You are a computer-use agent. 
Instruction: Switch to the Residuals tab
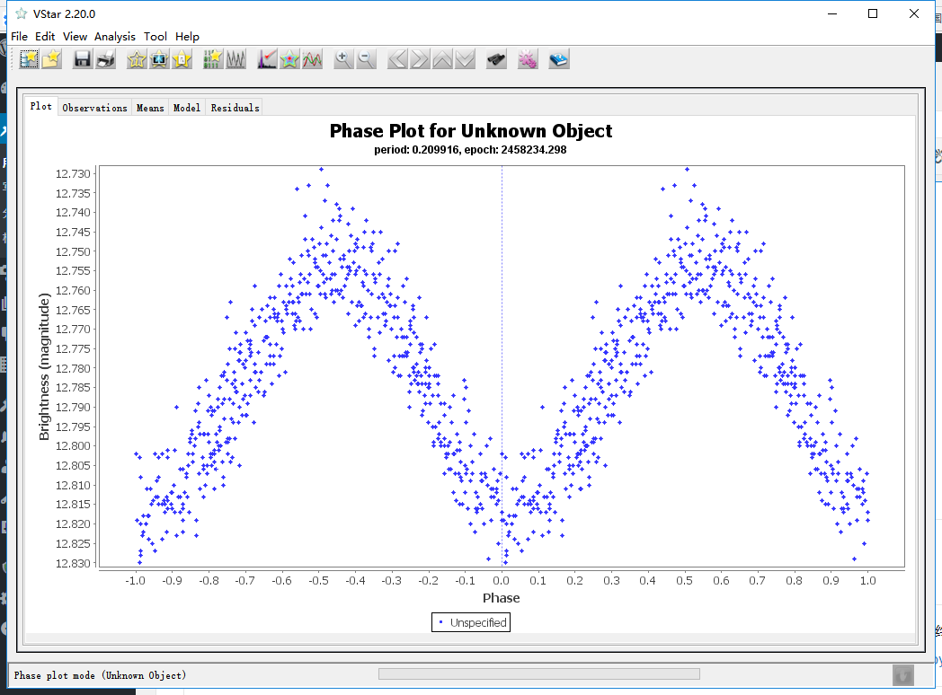pos(235,108)
